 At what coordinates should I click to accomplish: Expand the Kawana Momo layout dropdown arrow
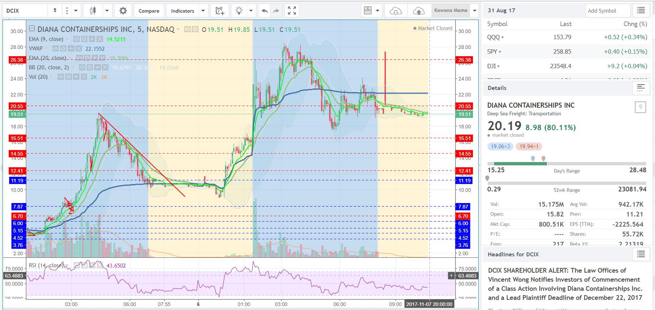(x=474, y=11)
